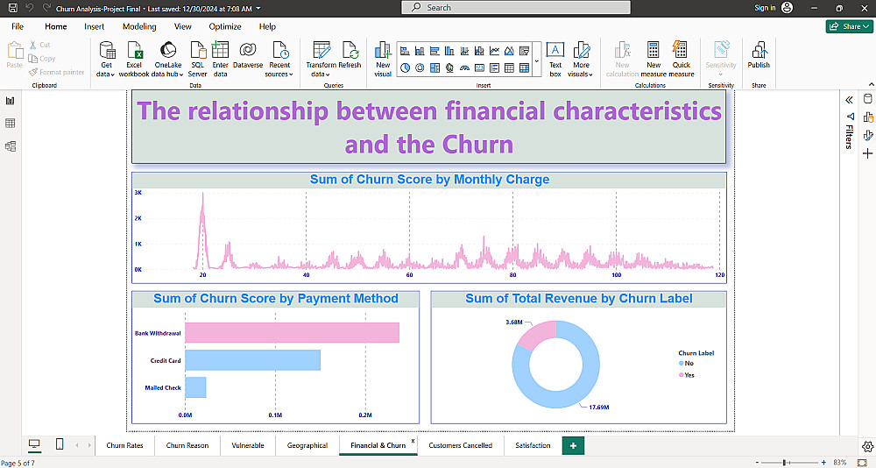The width and height of the screenshot is (876, 468).
Task: Open the More visuals dropdown
Action: [x=581, y=59]
